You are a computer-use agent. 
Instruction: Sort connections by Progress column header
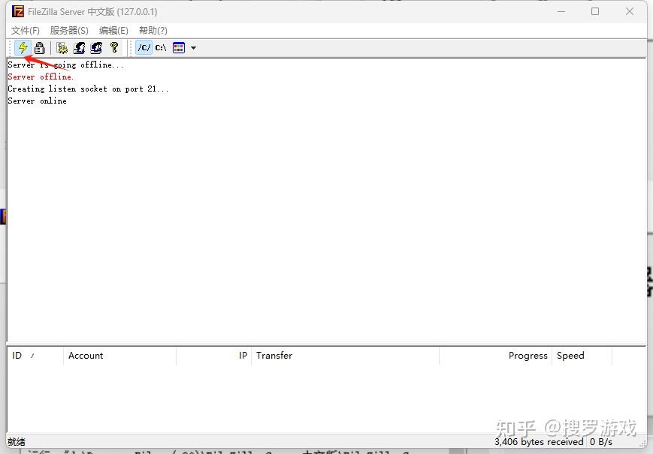tap(496, 356)
